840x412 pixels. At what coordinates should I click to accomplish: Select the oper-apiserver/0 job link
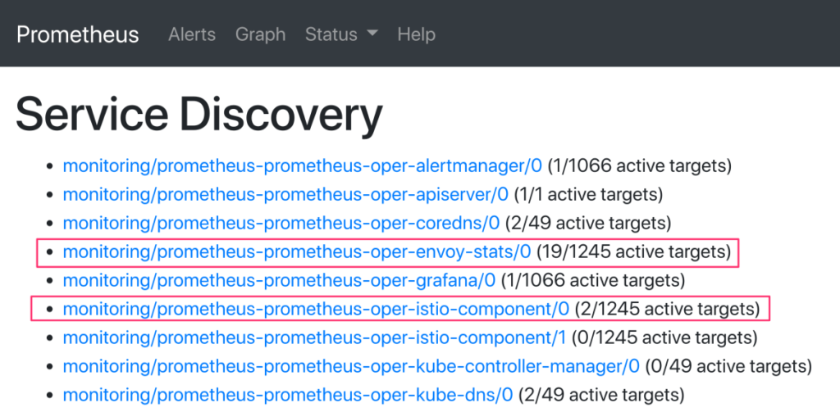point(285,195)
